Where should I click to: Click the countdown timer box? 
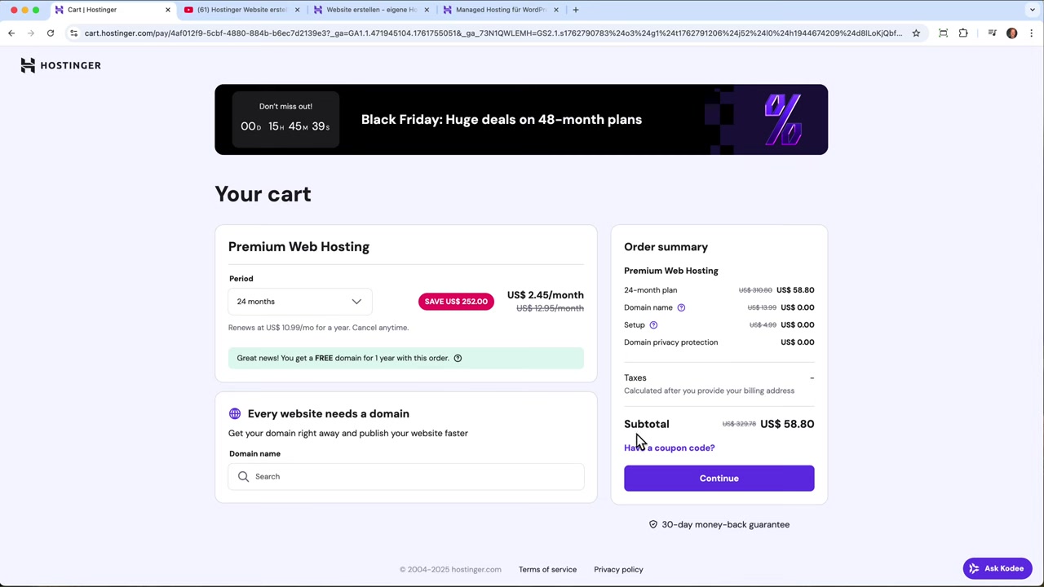(x=285, y=119)
